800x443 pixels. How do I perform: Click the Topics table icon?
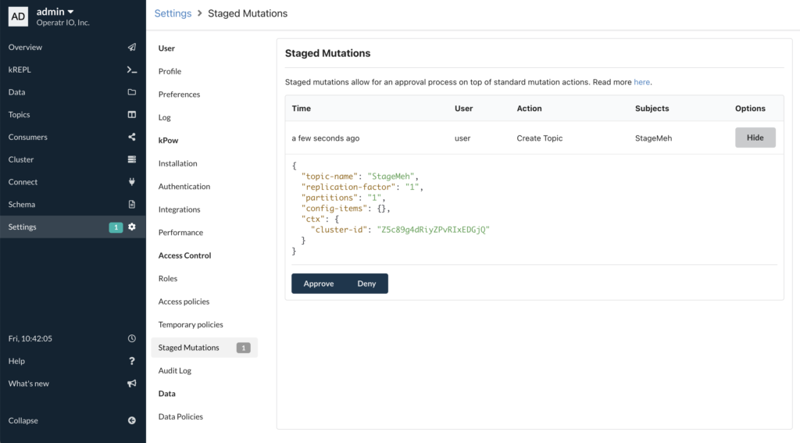(131, 115)
